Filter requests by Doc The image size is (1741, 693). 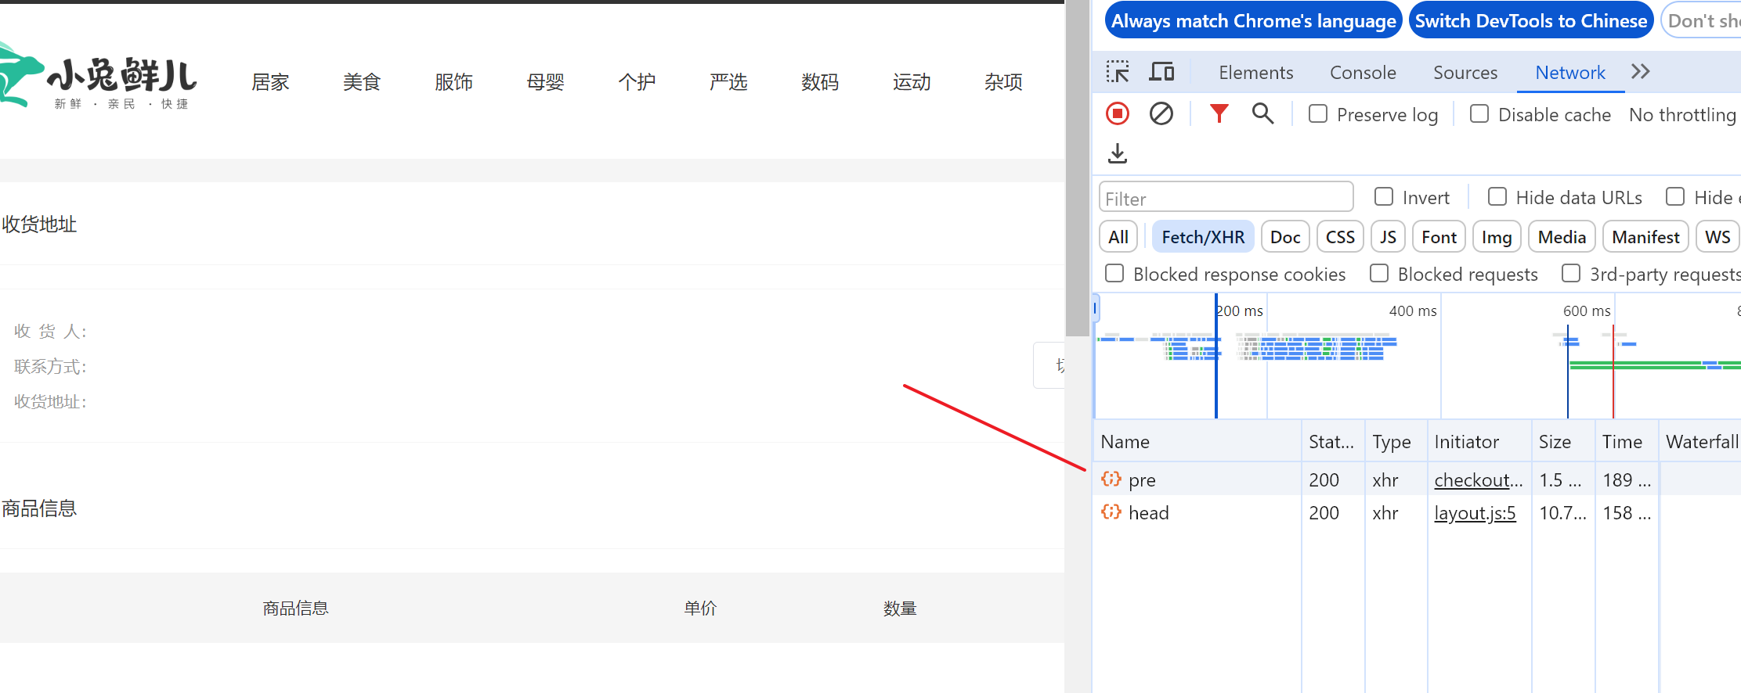(x=1285, y=237)
